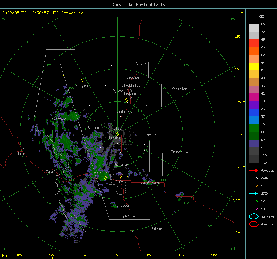The width and height of the screenshot is (277, 259).
Task: Click the Ponoka label
Action: point(140,63)
